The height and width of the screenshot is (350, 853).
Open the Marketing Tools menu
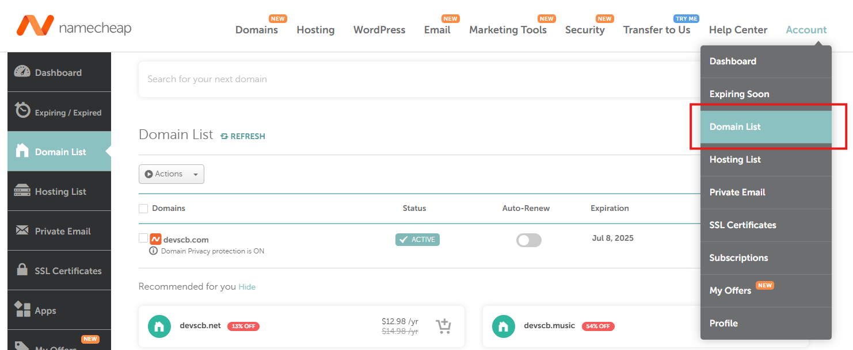coord(508,30)
